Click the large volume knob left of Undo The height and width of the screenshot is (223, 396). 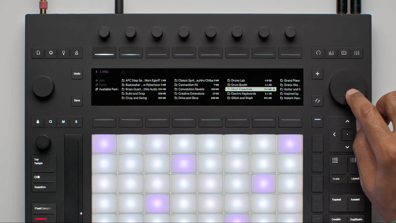pyautogui.click(x=43, y=87)
